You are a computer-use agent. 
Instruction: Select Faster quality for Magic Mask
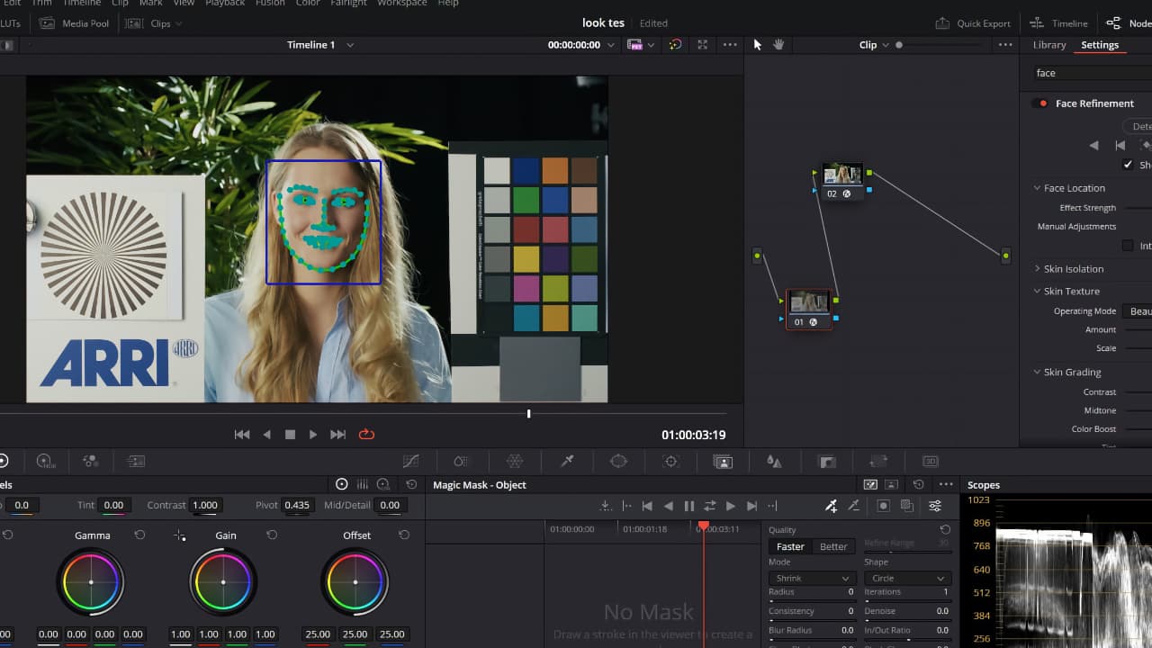point(790,546)
